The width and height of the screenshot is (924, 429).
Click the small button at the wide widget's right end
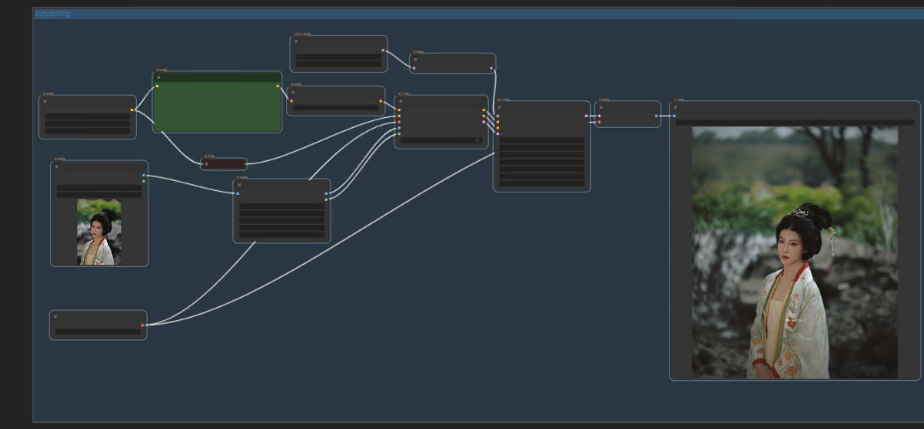[x=477, y=140]
